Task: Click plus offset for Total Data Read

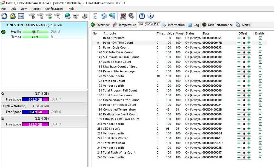Action: (249, 143)
